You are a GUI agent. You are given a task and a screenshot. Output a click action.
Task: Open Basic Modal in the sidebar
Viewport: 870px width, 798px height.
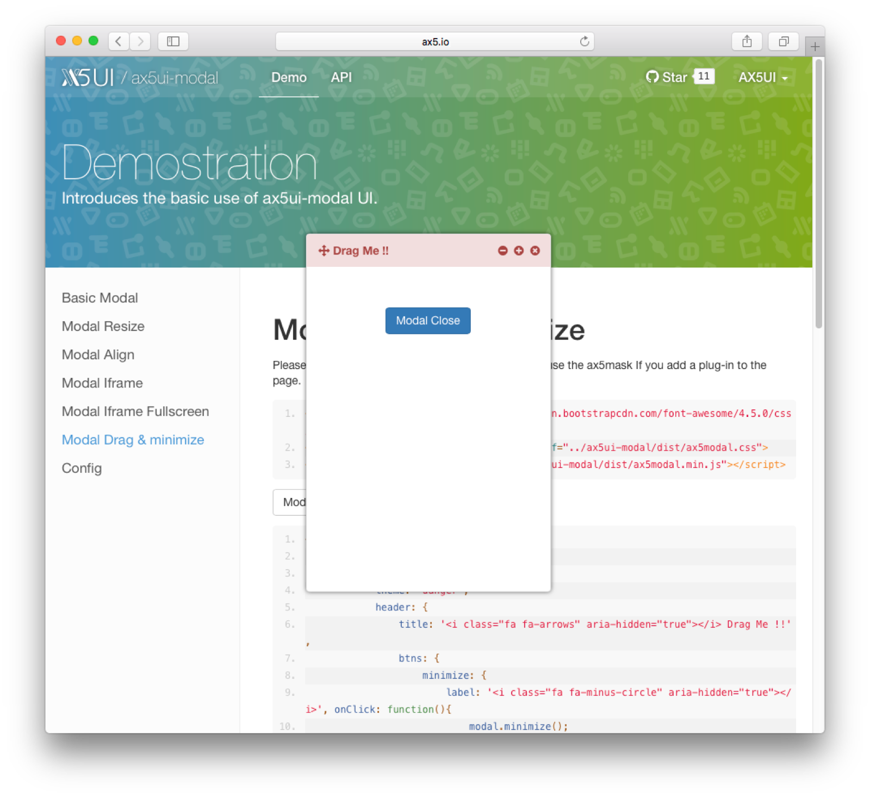point(100,298)
